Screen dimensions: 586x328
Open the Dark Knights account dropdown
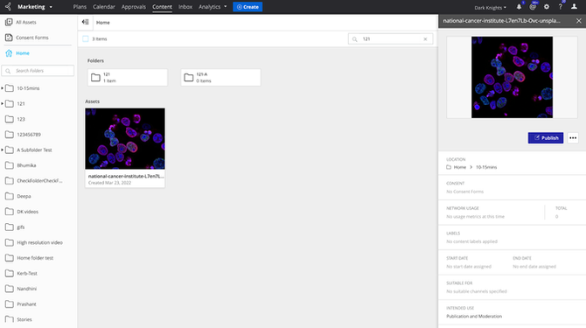point(491,8)
